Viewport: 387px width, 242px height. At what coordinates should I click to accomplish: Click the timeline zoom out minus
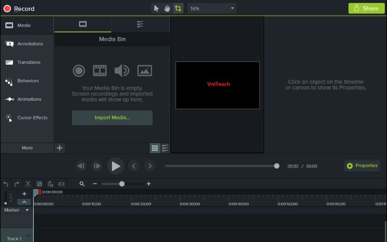tap(95, 184)
